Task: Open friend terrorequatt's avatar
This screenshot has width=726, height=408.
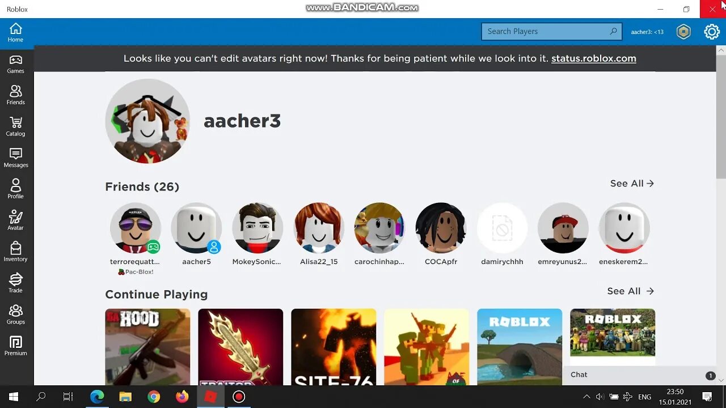Action: [135, 228]
